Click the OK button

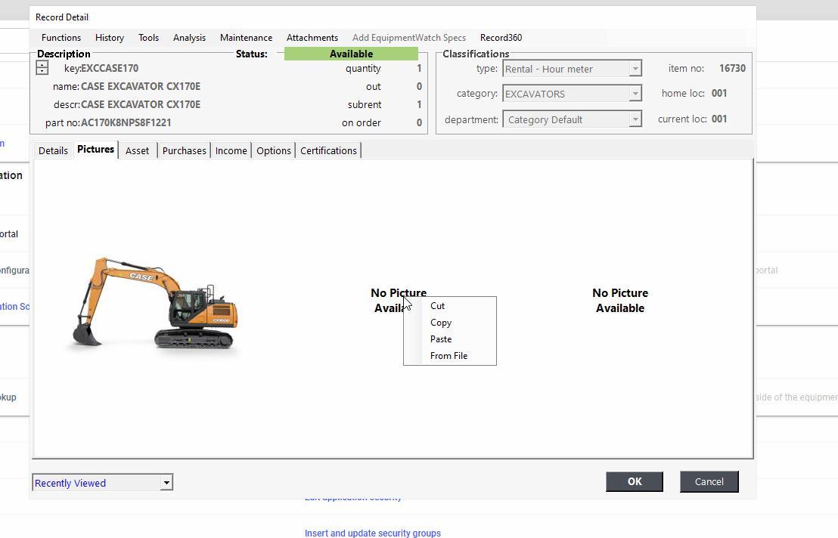(635, 481)
